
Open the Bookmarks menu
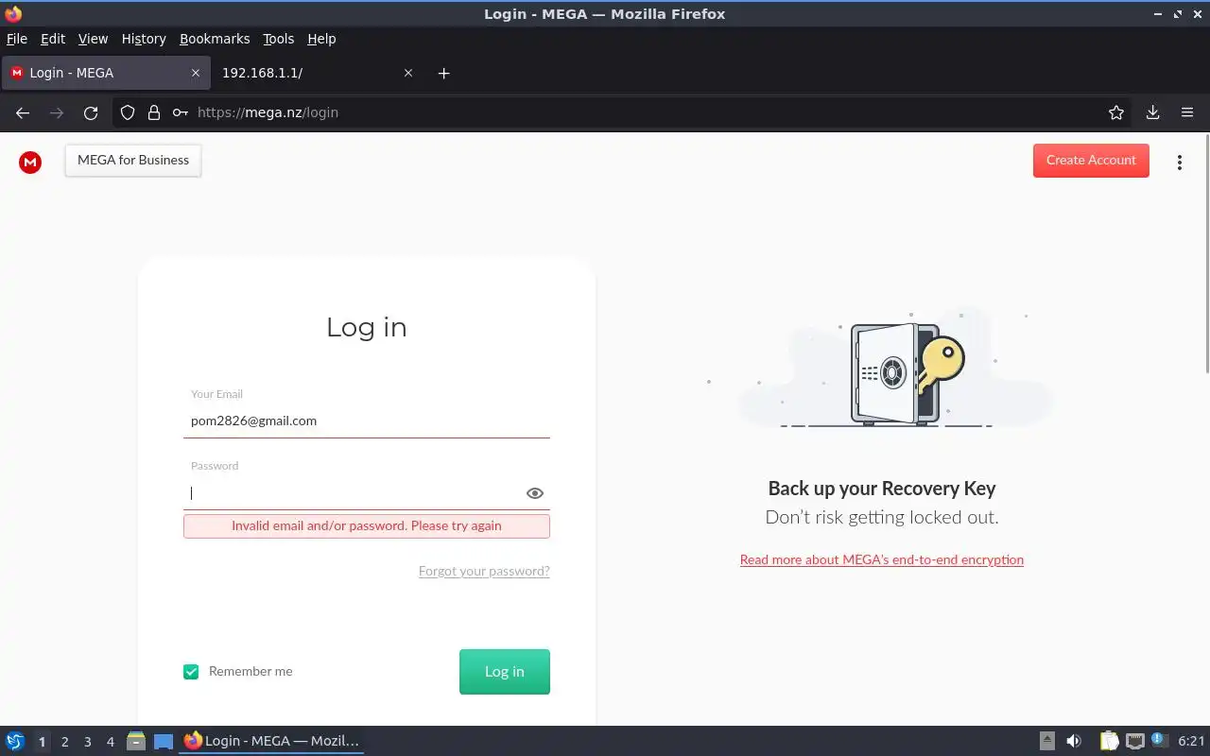click(x=215, y=39)
